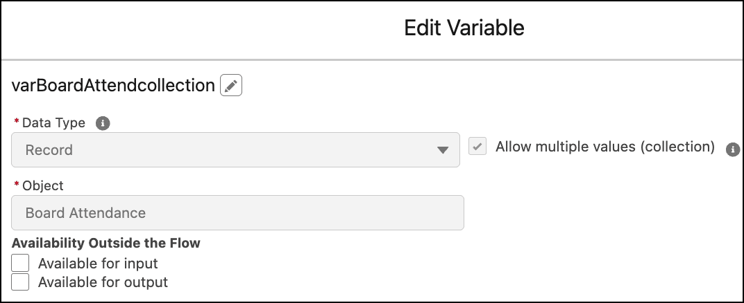Click Availability Outside the Flow heading
The height and width of the screenshot is (303, 744).
pyautogui.click(x=105, y=243)
